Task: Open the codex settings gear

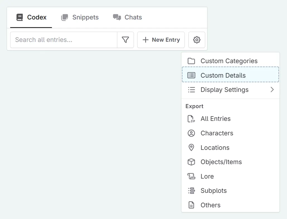Action: click(197, 40)
